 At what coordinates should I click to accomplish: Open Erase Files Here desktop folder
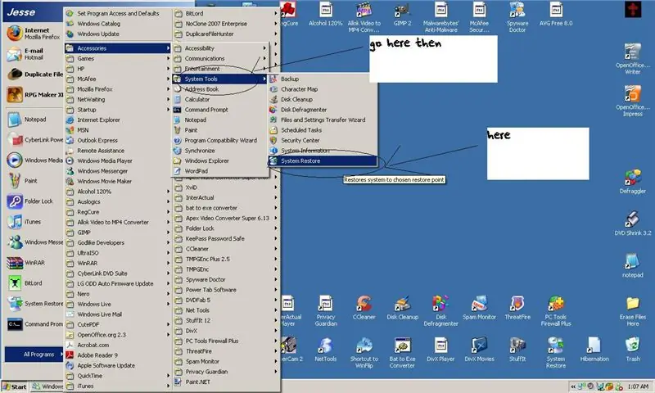(632, 311)
